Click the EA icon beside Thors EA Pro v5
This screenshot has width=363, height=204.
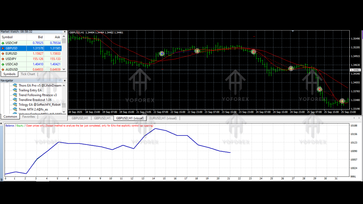tap(15, 85)
